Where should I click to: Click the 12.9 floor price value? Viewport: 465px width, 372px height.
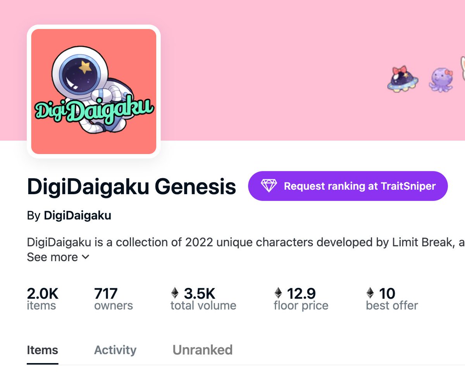click(x=301, y=293)
